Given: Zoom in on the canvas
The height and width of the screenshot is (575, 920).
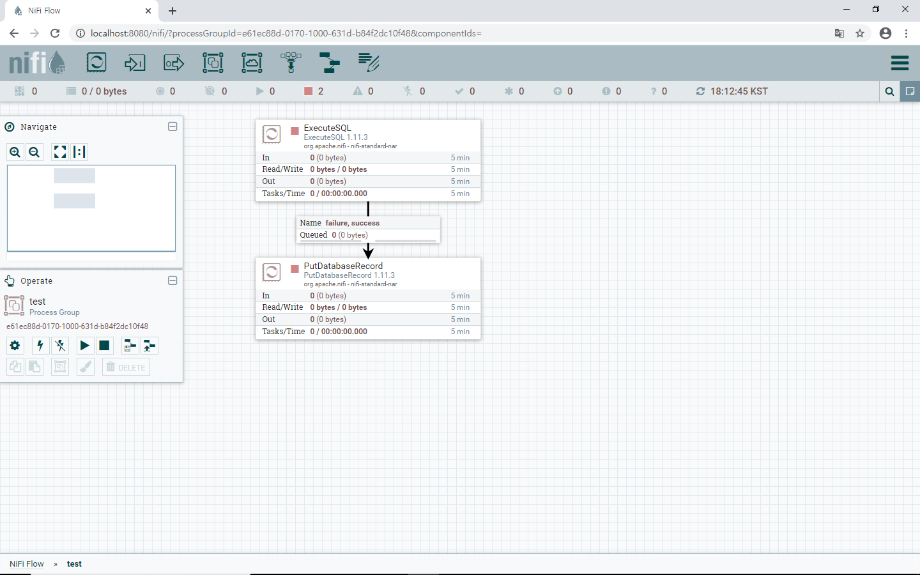Looking at the screenshot, I should coord(15,152).
